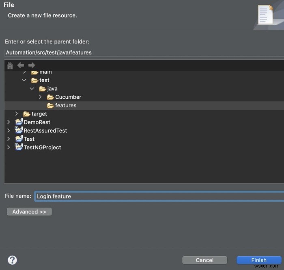This screenshot has height=270, width=284.
Task: Click the target folder icon
Action: pyautogui.click(x=27, y=114)
